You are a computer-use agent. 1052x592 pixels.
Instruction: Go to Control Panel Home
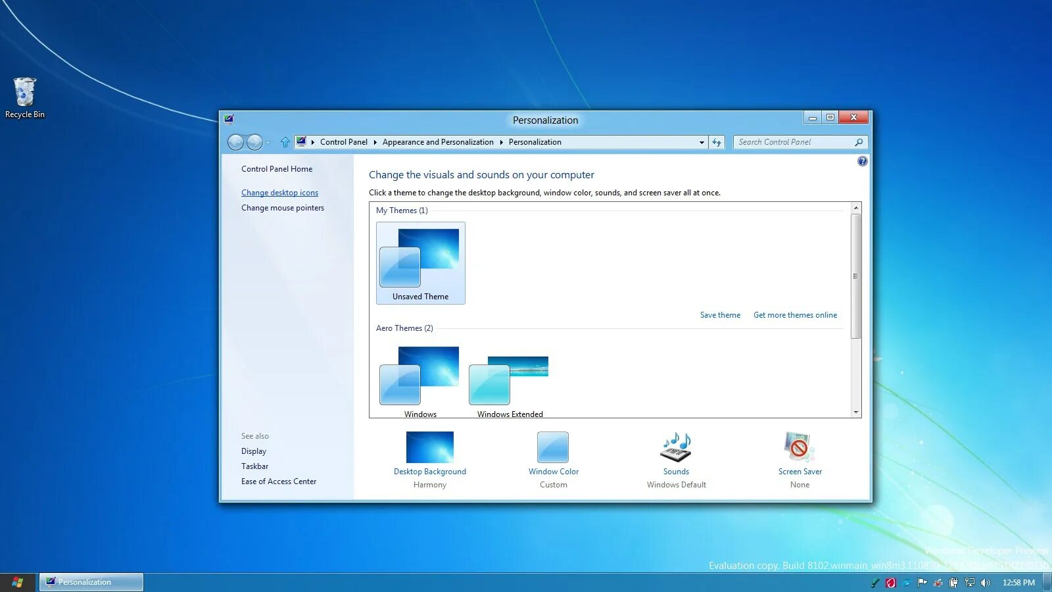point(277,169)
